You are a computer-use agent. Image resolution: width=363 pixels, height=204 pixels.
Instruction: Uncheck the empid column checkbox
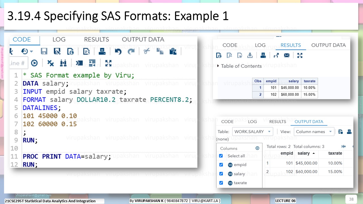(x=221, y=165)
